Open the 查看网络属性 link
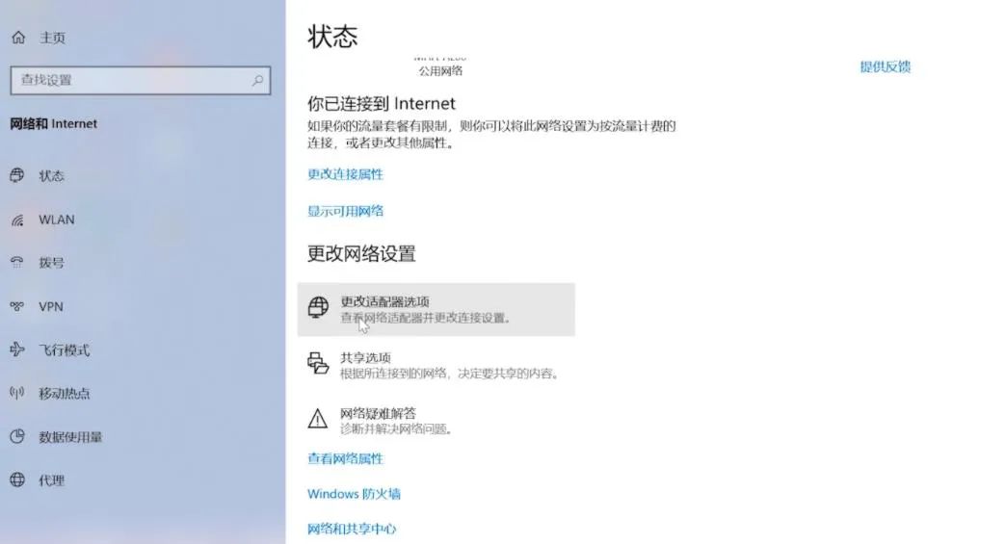Viewport: 1004px width, 544px height. 345,458
